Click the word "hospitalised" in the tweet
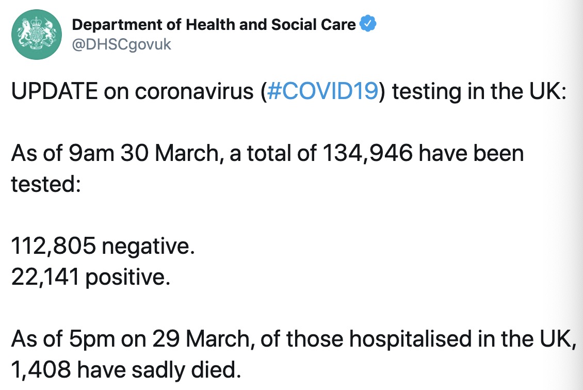 point(419,339)
